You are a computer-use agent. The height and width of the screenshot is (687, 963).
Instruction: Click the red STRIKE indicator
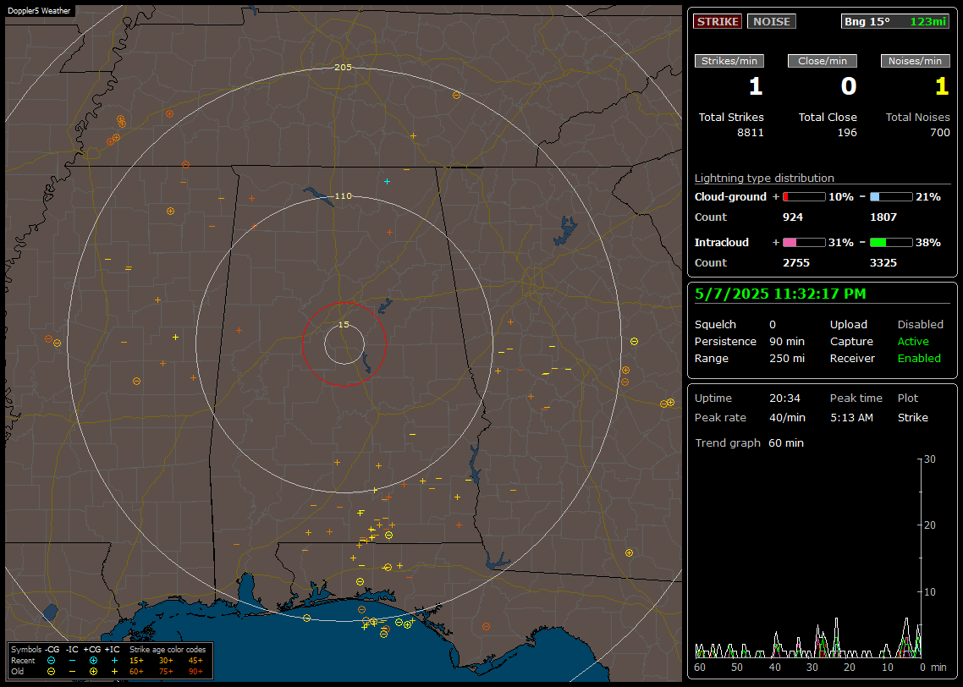(x=718, y=21)
